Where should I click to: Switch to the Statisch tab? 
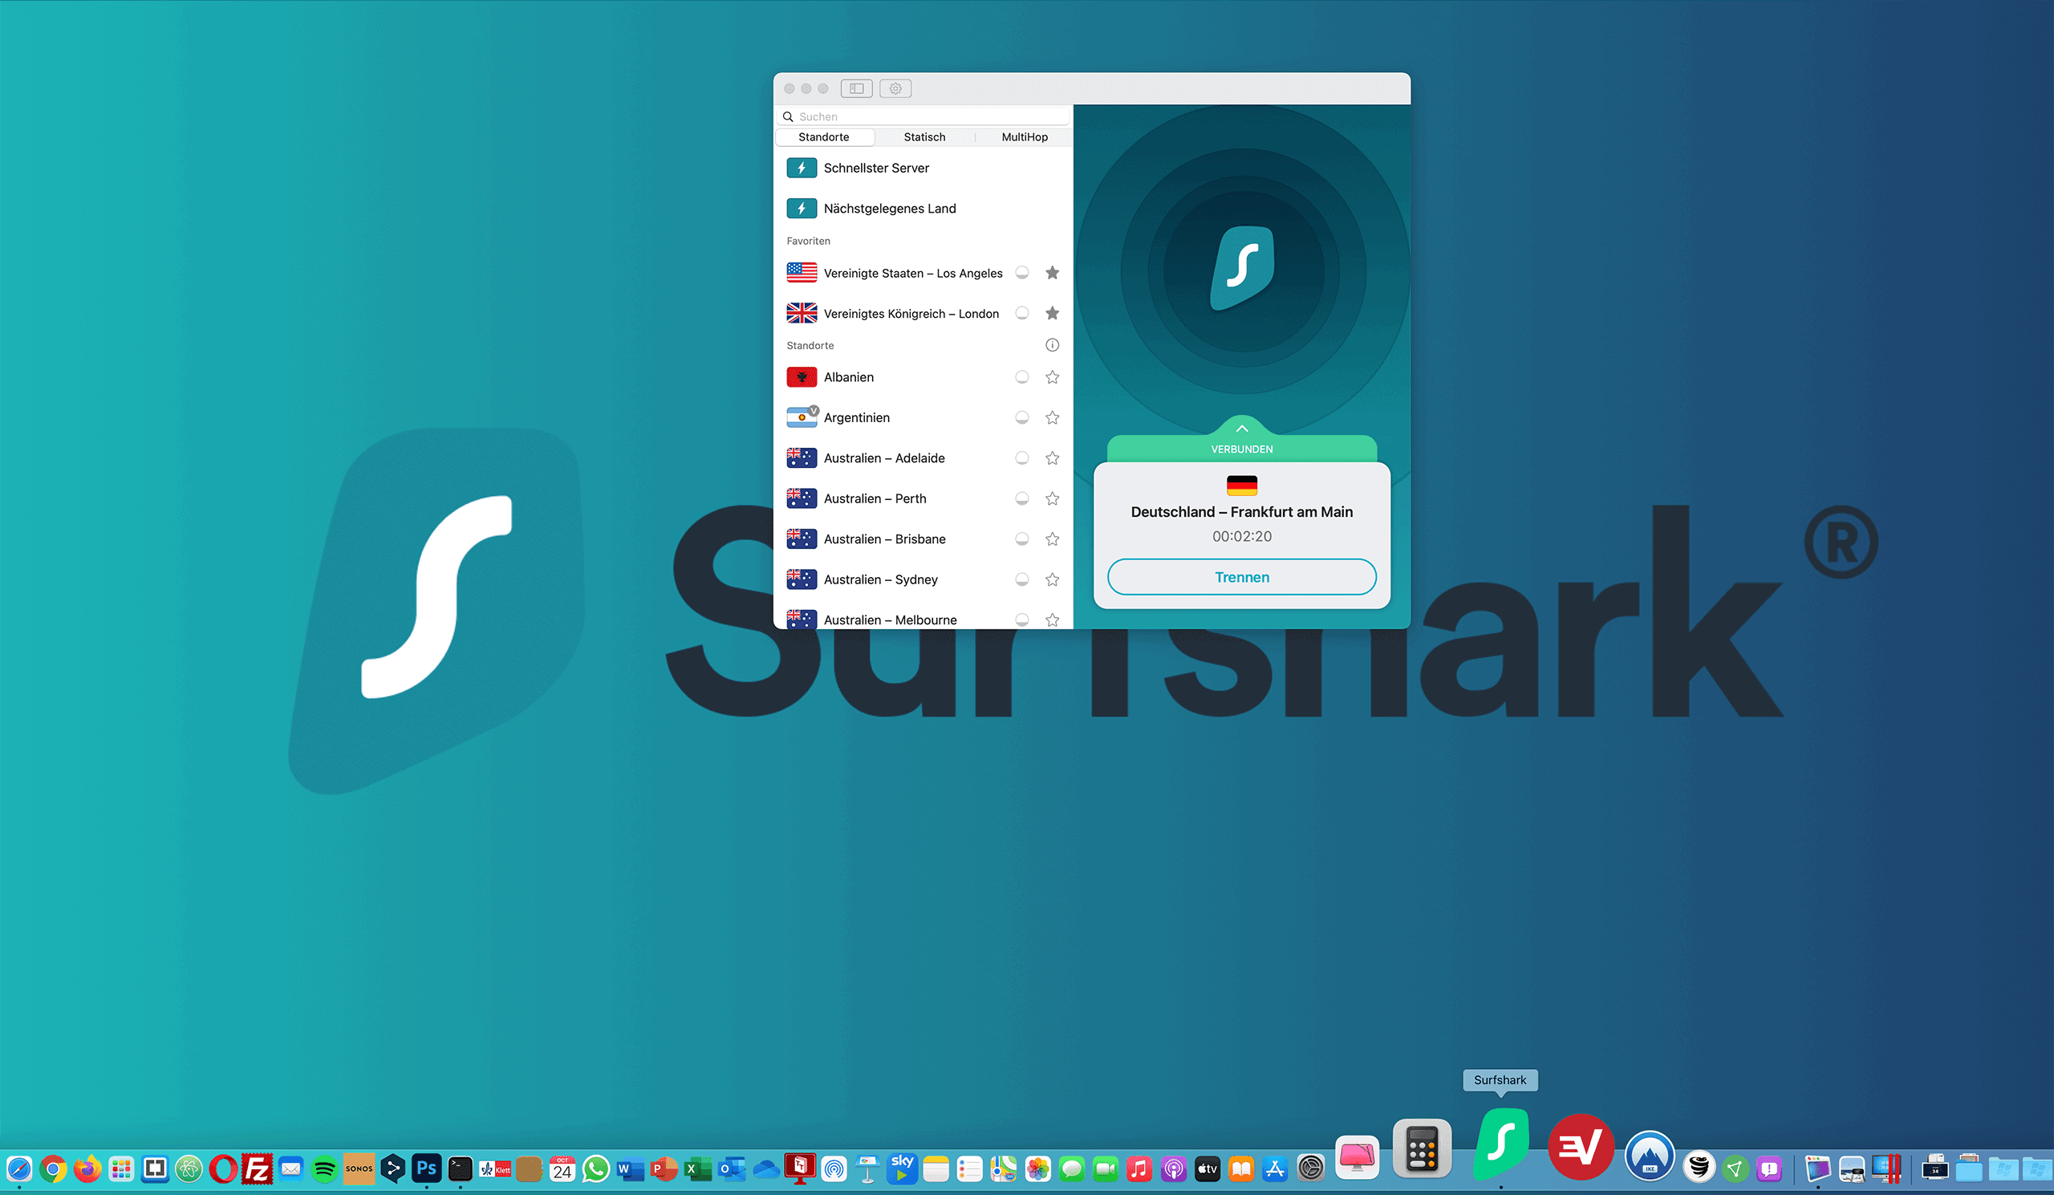point(924,137)
